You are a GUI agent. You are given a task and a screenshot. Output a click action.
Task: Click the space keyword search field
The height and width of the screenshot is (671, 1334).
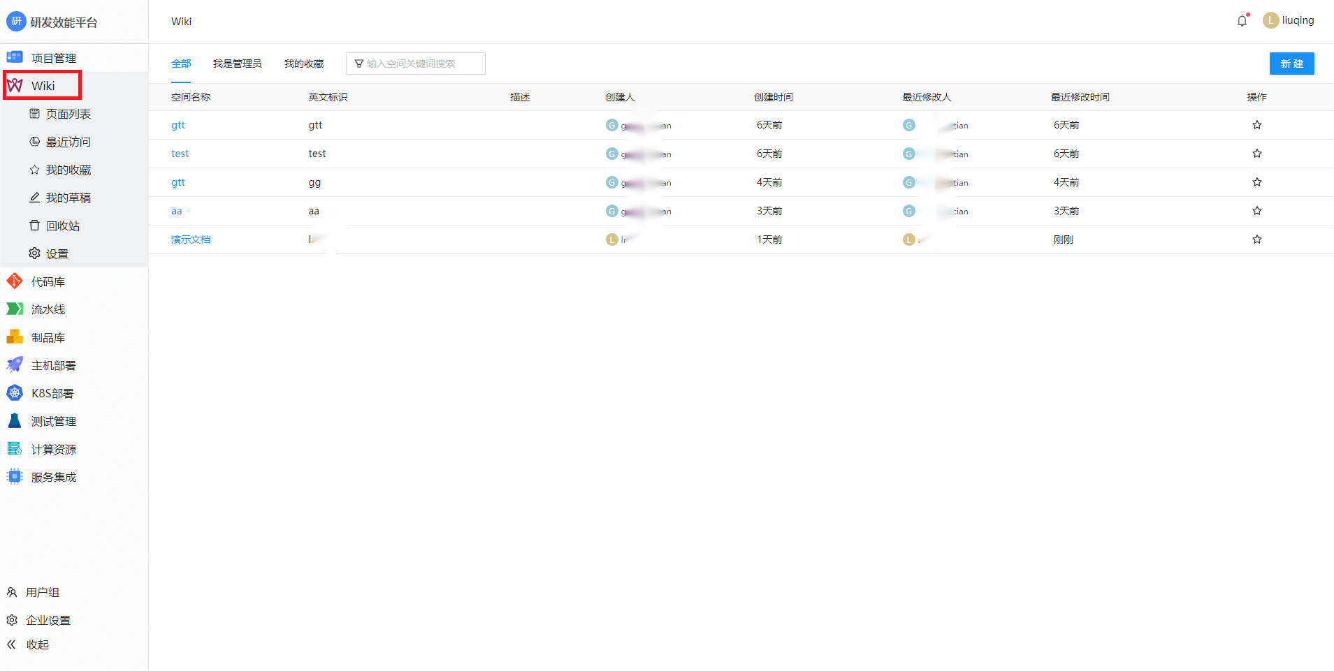tap(421, 64)
